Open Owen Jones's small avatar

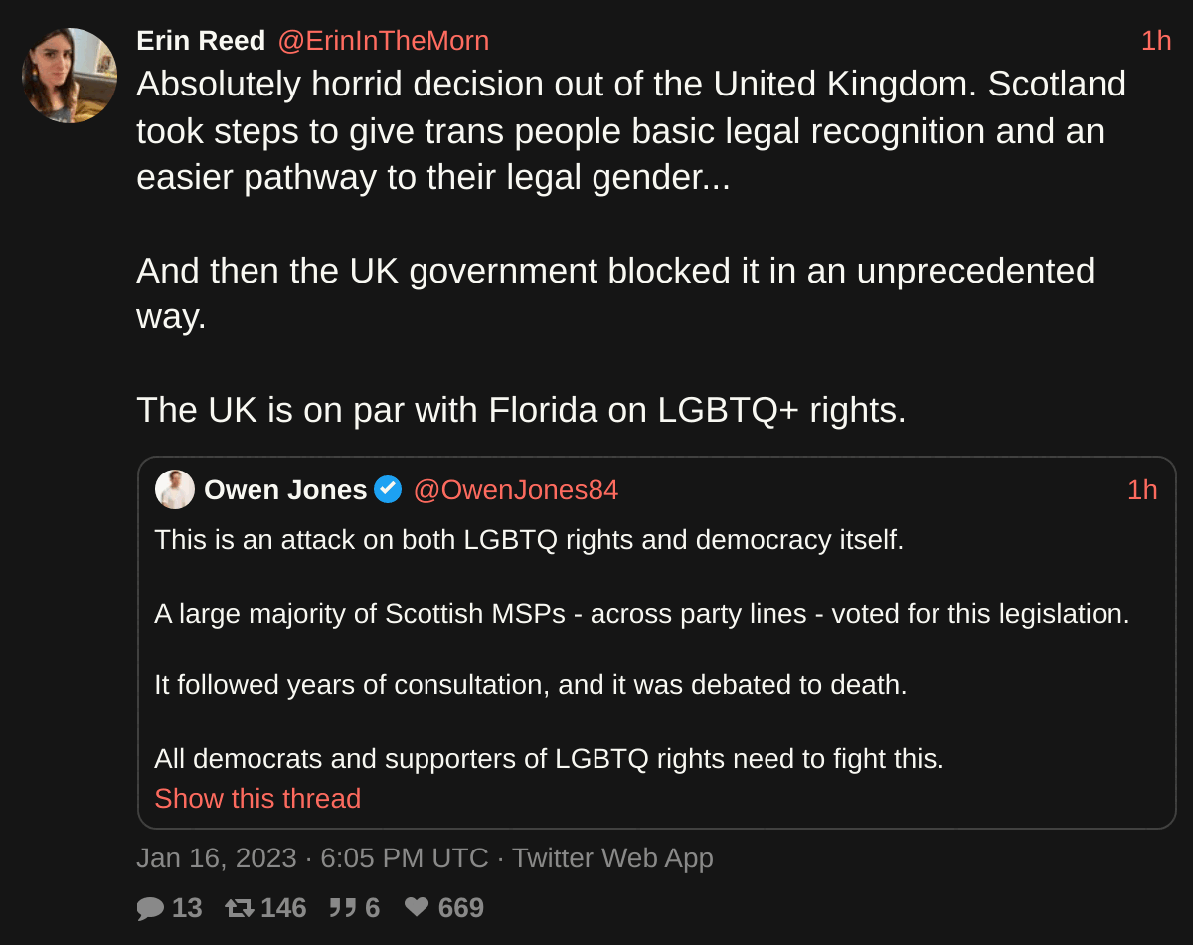pos(175,489)
